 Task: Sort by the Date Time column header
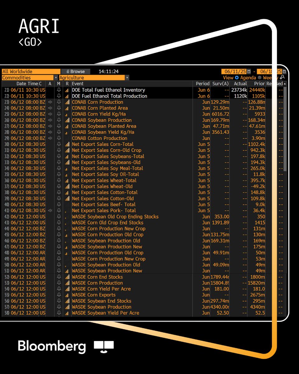27,84
